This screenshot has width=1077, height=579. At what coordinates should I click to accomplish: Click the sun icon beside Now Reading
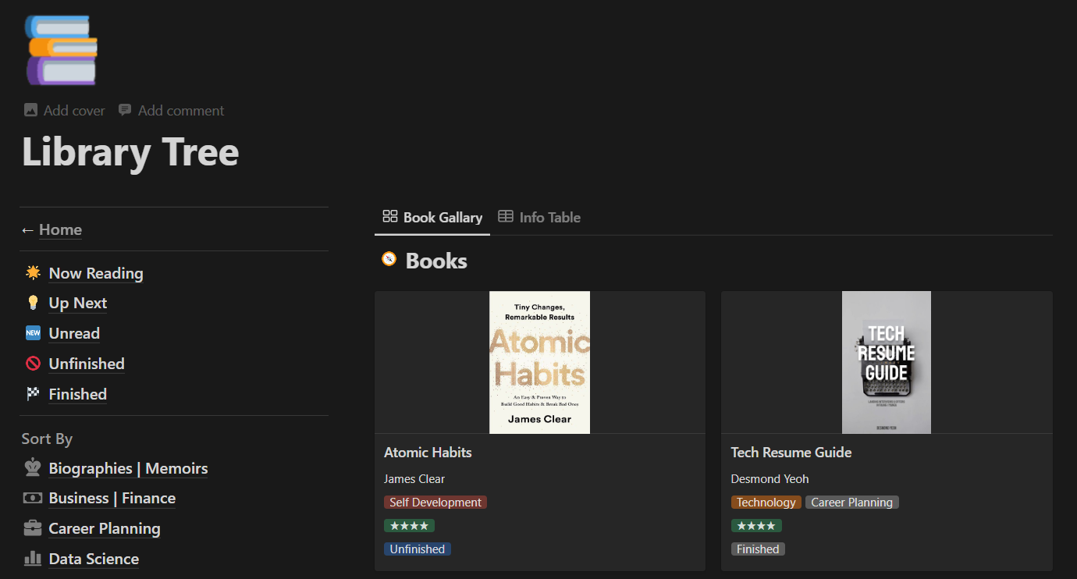click(33, 273)
